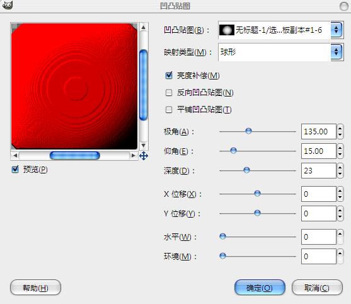Click the X 位移 value input field
Viewport: 351px width, 304px height.
(x=318, y=194)
